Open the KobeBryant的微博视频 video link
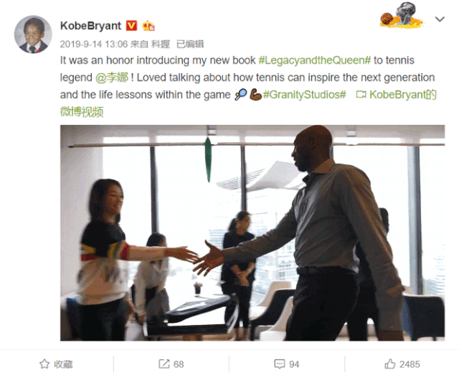The width and height of the screenshot is (459, 378). coord(248,103)
